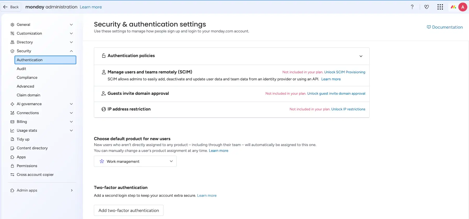The width and height of the screenshot is (469, 219).
Task: Click Learn more next to monday administration
Action: click(x=91, y=7)
